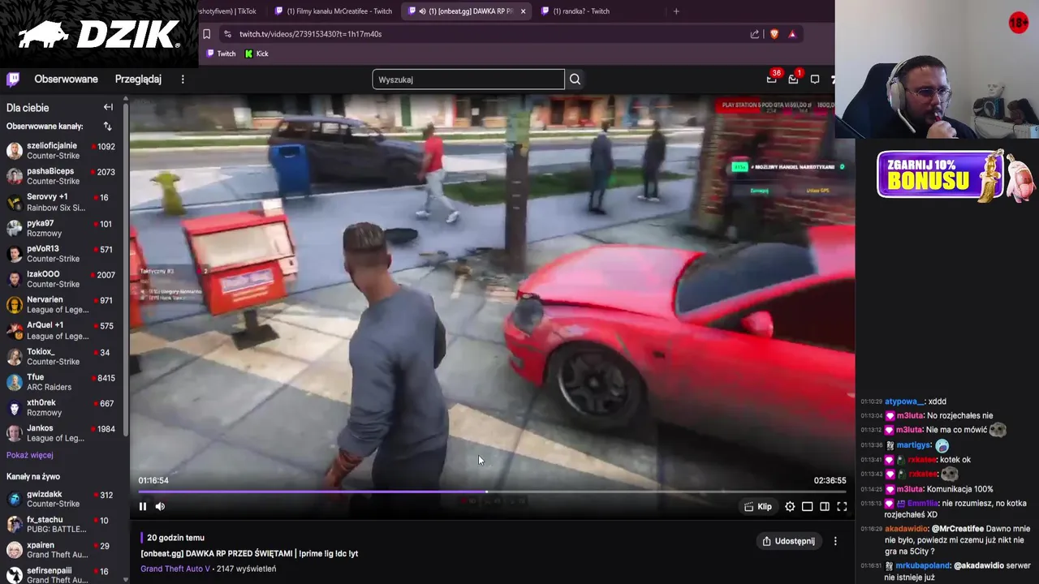This screenshot has width=1039, height=584.
Task: Open the player settings gear
Action: (790, 507)
